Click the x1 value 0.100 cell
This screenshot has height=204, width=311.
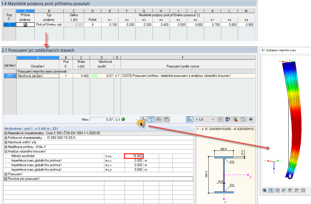(110, 25)
